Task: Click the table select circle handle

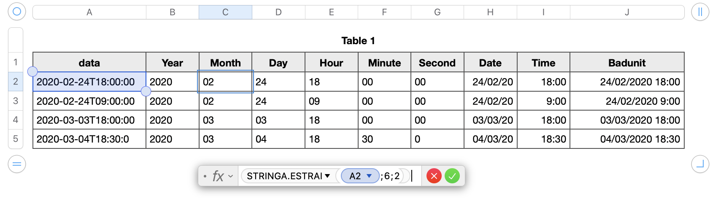Action: (x=17, y=11)
